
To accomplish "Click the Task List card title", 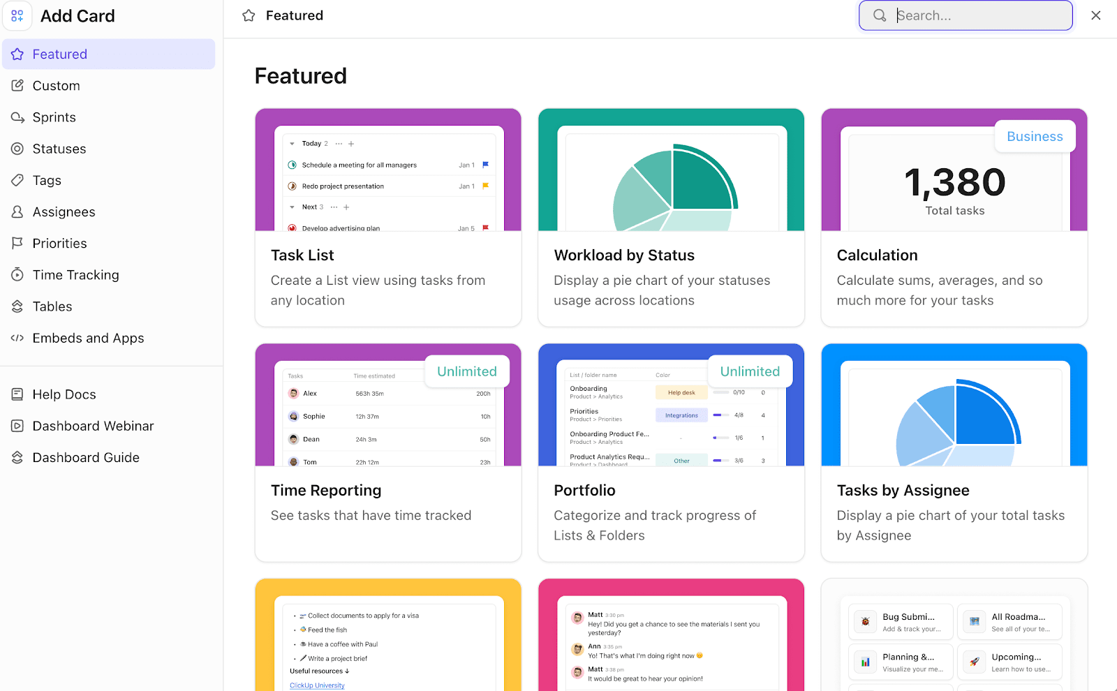I will (x=302, y=255).
